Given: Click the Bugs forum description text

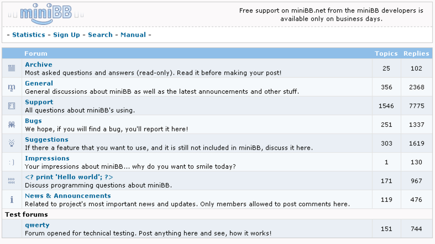Looking at the screenshot, I should tap(106, 129).
